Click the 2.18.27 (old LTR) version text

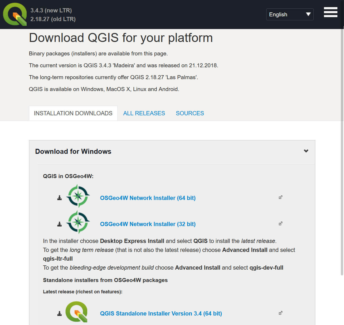(x=53, y=19)
